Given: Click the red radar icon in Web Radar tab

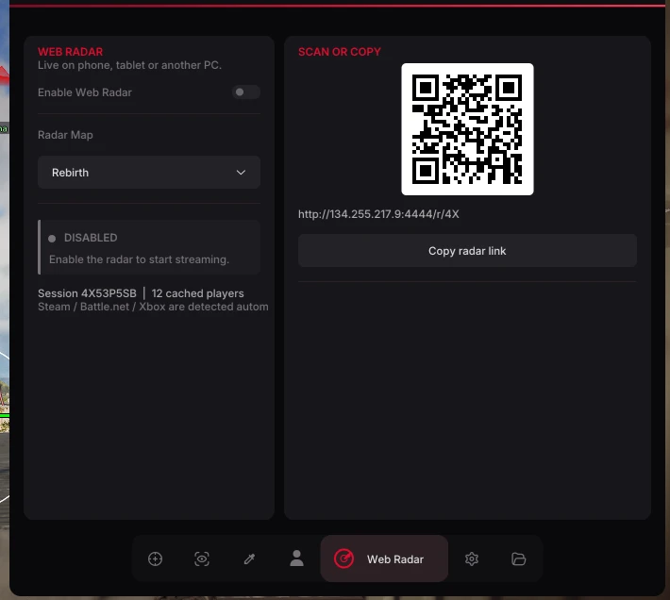Looking at the screenshot, I should (x=344, y=558).
